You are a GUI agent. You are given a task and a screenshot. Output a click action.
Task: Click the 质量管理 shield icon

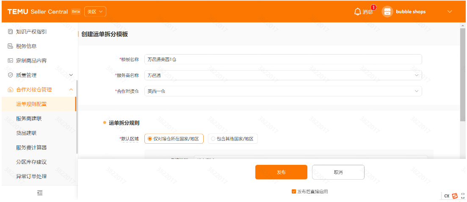point(10,75)
